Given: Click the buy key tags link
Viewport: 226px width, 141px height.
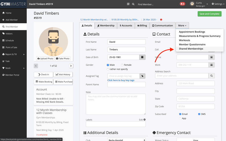Looking at the screenshot, I should coord(121,80).
